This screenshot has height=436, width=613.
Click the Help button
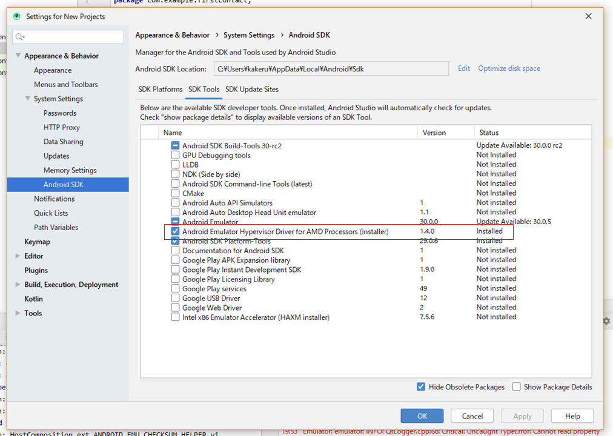572,415
